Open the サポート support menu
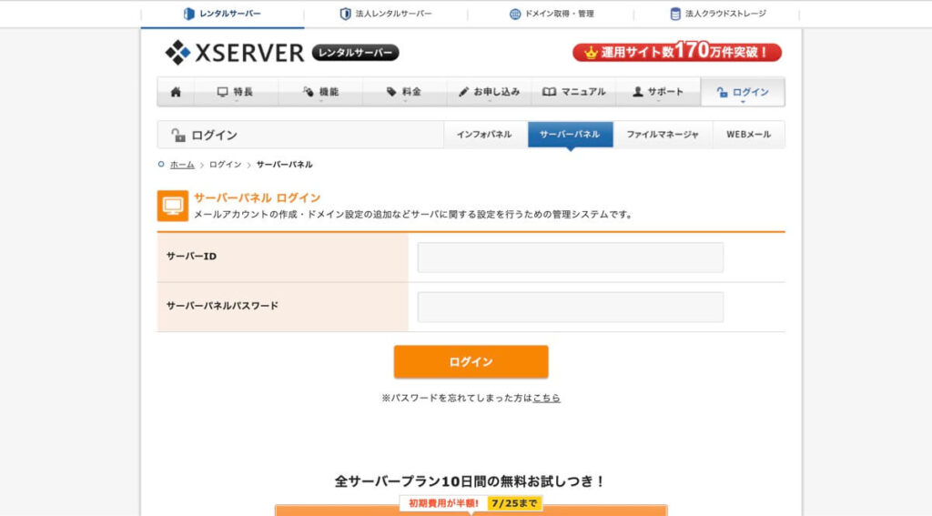932x516 pixels. (x=658, y=92)
